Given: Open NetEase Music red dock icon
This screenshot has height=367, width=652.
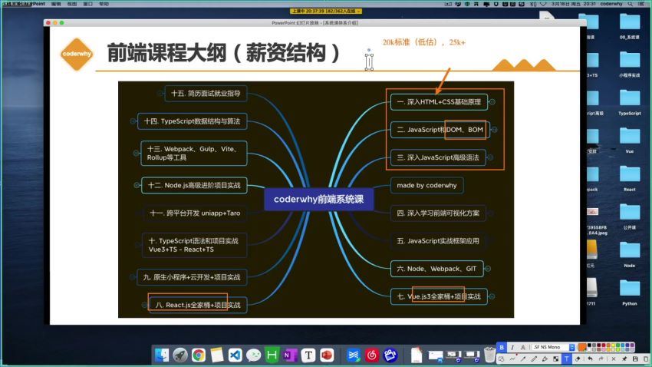Looking at the screenshot, I should [372, 355].
